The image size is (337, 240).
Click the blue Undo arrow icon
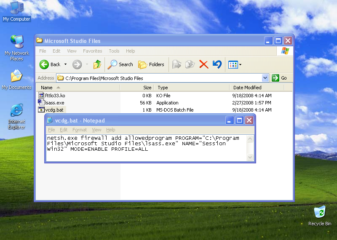(x=217, y=64)
